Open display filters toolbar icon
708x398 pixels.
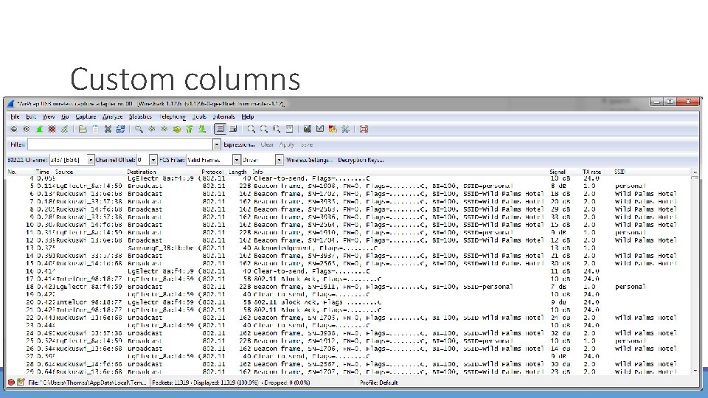pyautogui.click(x=319, y=129)
